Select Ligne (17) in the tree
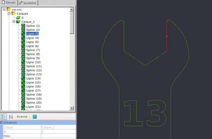Viewport: 212px width, 139px height. (34, 90)
